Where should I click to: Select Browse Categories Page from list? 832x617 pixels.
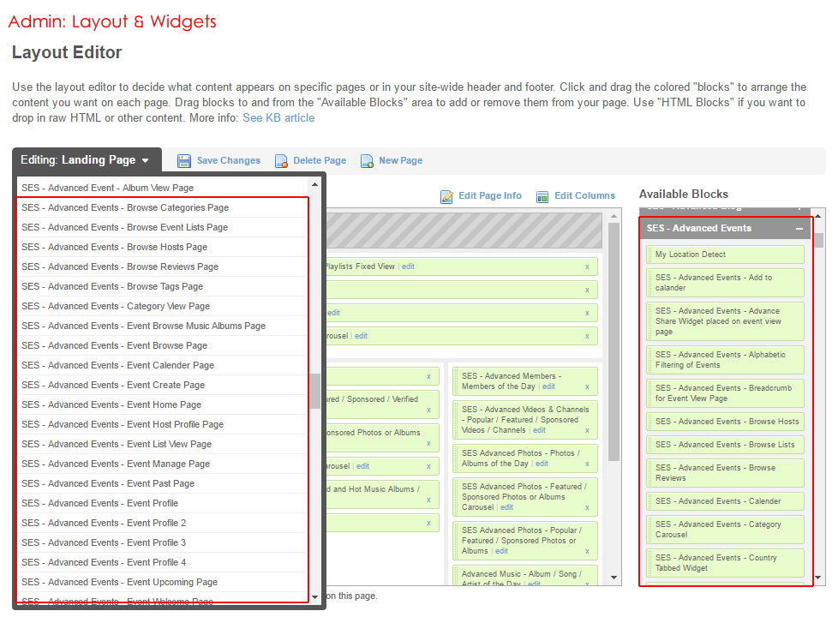[125, 207]
